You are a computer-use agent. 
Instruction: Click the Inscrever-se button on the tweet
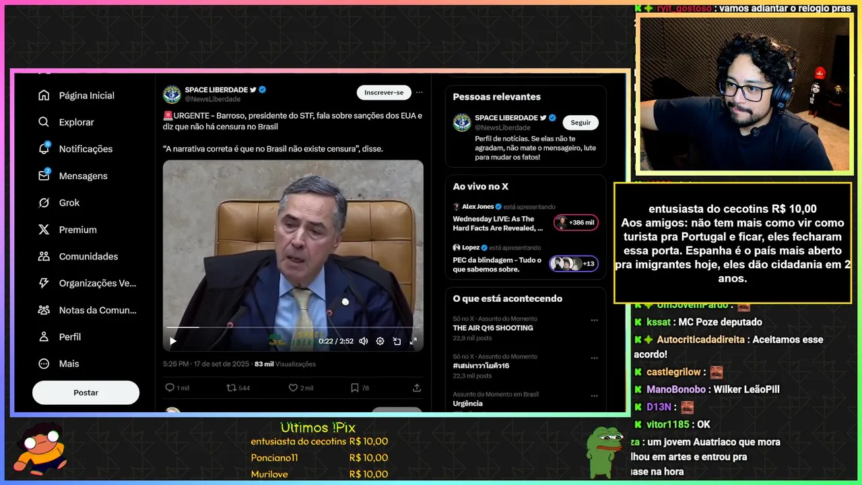click(384, 92)
